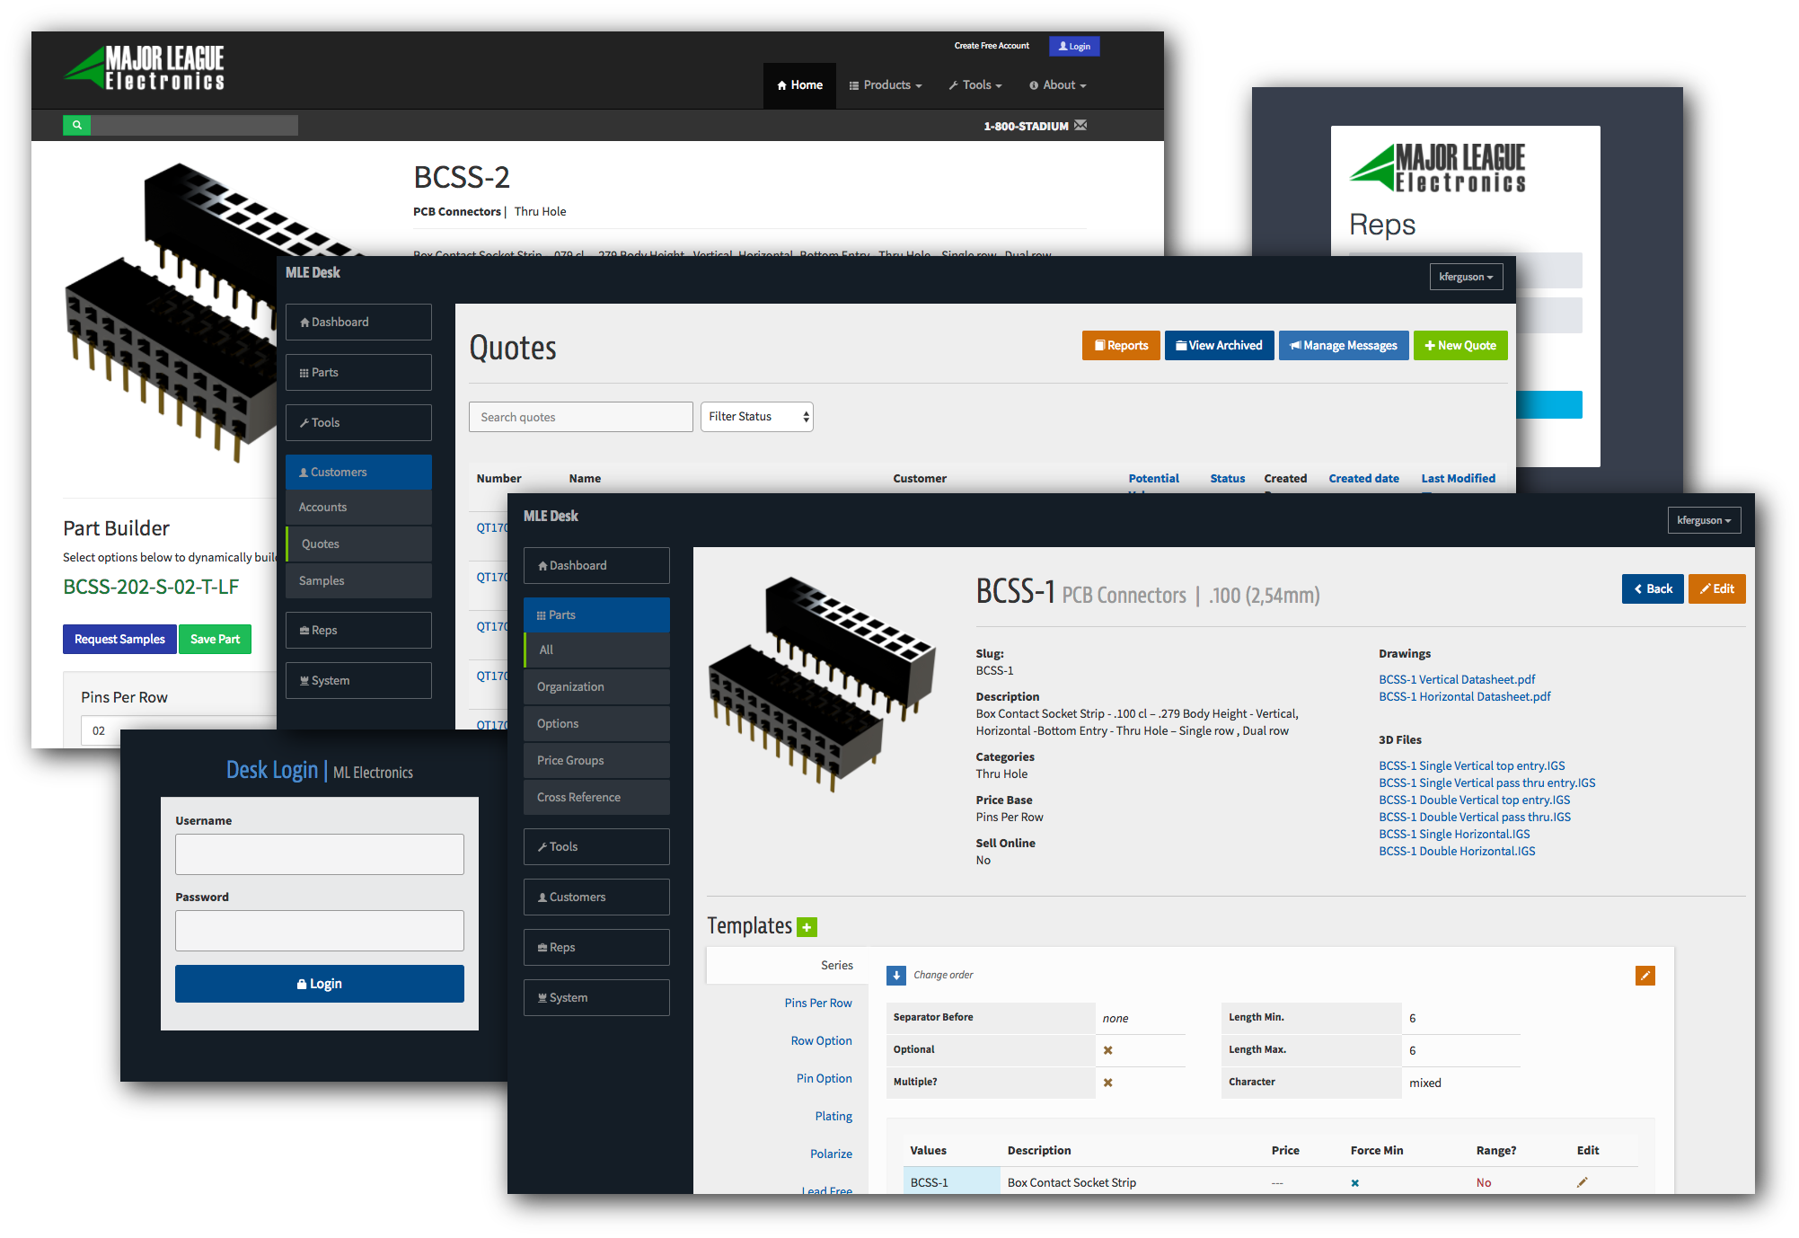Image resolution: width=1799 pixels, height=1238 pixels.
Task: Select Accounts submenu item
Action: click(x=358, y=507)
